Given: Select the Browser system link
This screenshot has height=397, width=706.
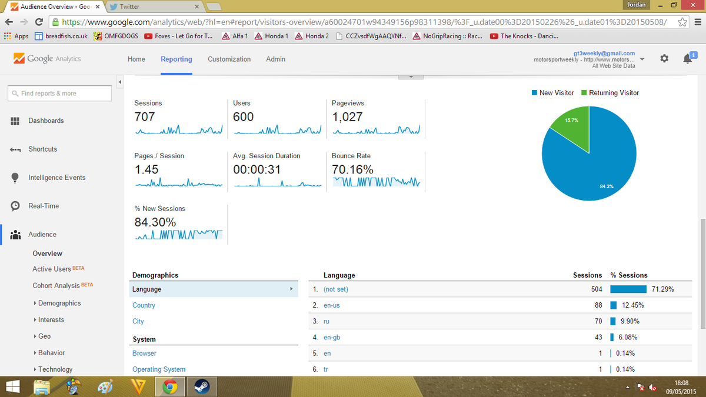Looking at the screenshot, I should point(144,353).
